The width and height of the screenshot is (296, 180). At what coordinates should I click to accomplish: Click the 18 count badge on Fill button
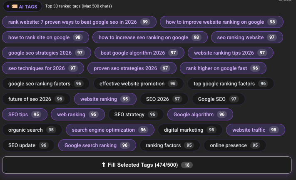click(187, 165)
